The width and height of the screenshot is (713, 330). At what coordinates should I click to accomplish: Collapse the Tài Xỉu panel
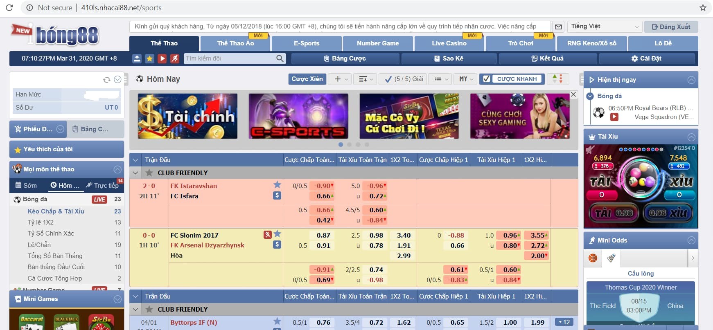pyautogui.click(x=691, y=137)
